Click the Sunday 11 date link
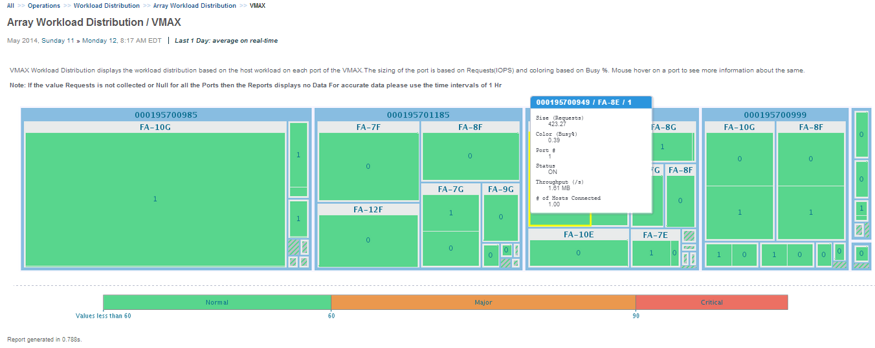The image size is (875, 348). click(x=58, y=41)
